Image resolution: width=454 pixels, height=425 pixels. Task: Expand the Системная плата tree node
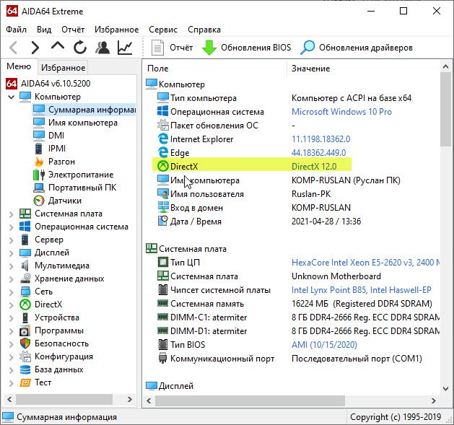pyautogui.click(x=11, y=214)
